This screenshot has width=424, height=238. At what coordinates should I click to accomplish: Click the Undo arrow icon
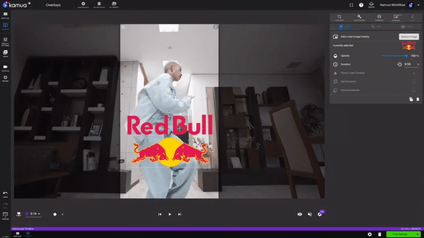pyautogui.click(x=5, y=193)
